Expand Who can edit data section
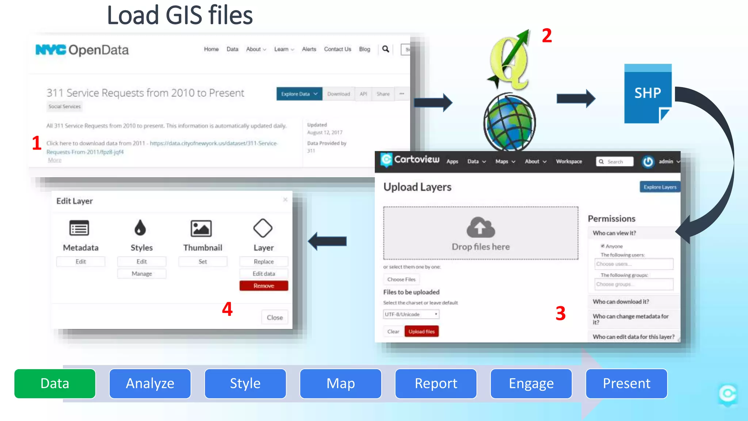This screenshot has width=748, height=421. coord(634,337)
